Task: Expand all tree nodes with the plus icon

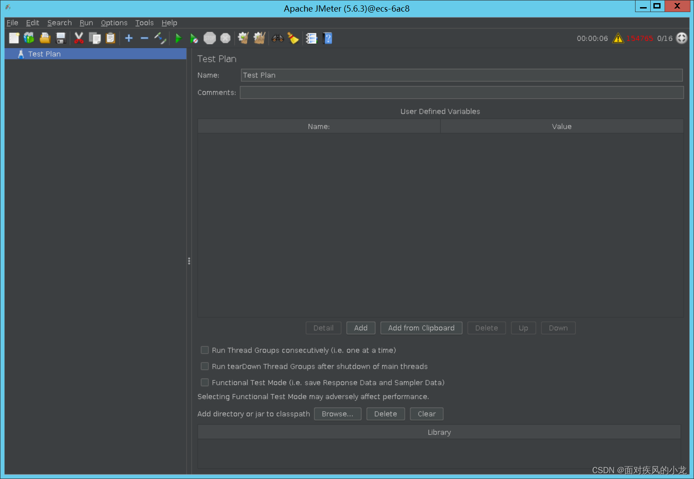Action: point(129,38)
